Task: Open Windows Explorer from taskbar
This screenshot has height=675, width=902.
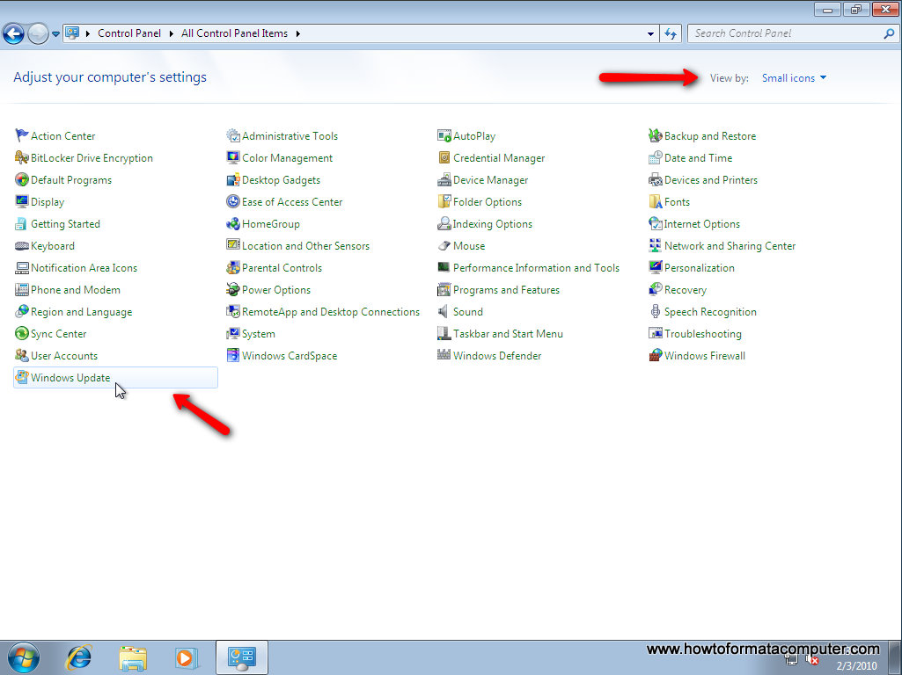Action: [133, 657]
